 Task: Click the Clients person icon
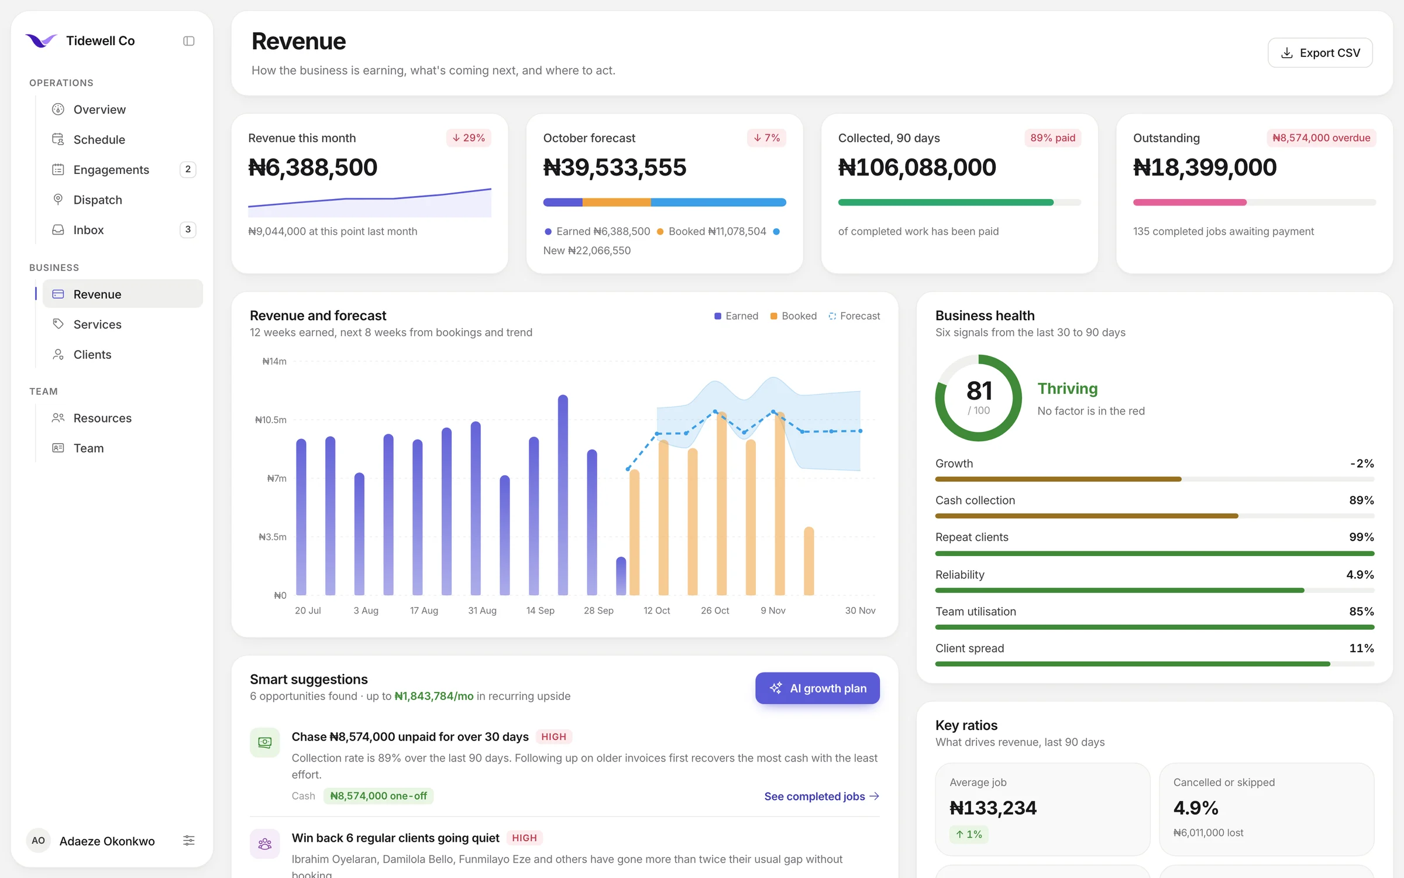pos(58,354)
